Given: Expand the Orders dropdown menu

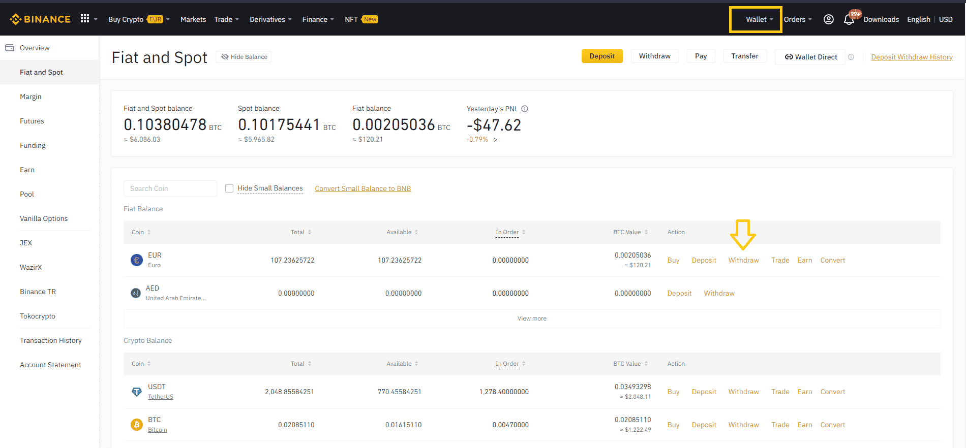Looking at the screenshot, I should [x=797, y=19].
